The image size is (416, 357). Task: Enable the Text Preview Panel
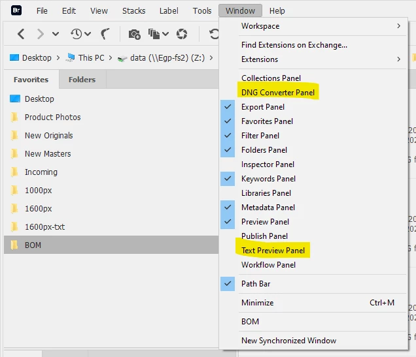(313, 251)
